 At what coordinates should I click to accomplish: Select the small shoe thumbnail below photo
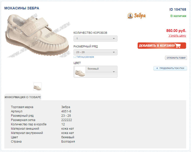click(x=37, y=87)
